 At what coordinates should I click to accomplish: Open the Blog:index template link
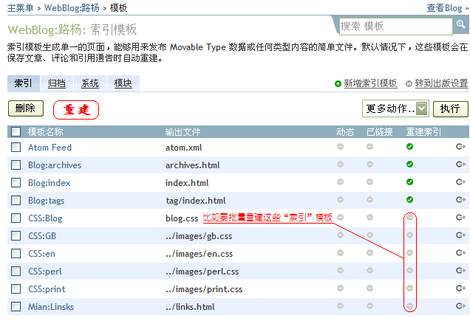[x=50, y=183]
